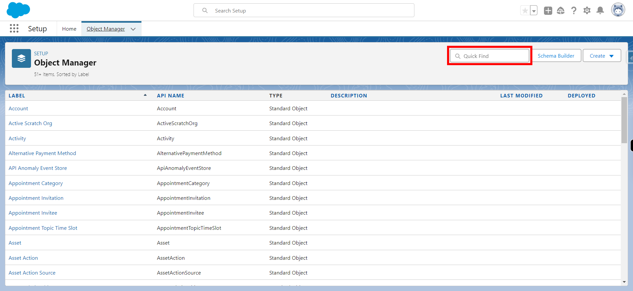
Task: Sort by the DESCRIPTION column
Action: [x=349, y=96]
